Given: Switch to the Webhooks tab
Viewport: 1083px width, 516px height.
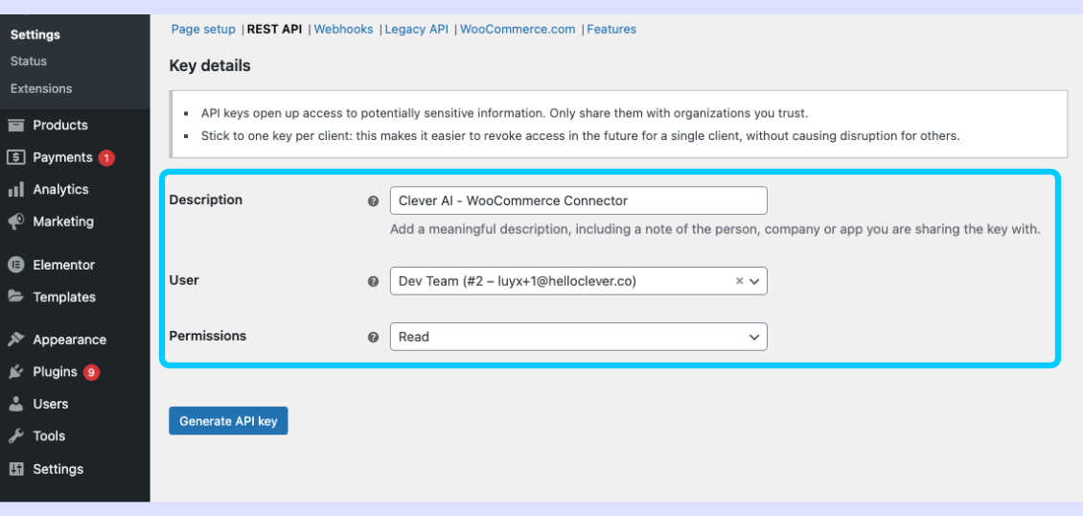Looking at the screenshot, I should 343,29.
